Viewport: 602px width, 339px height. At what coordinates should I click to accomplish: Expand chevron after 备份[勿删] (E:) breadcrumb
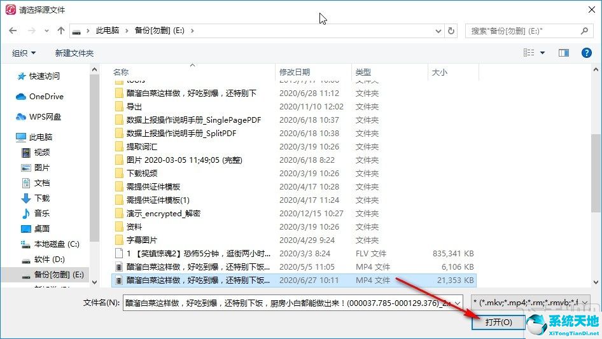pyautogui.click(x=192, y=31)
